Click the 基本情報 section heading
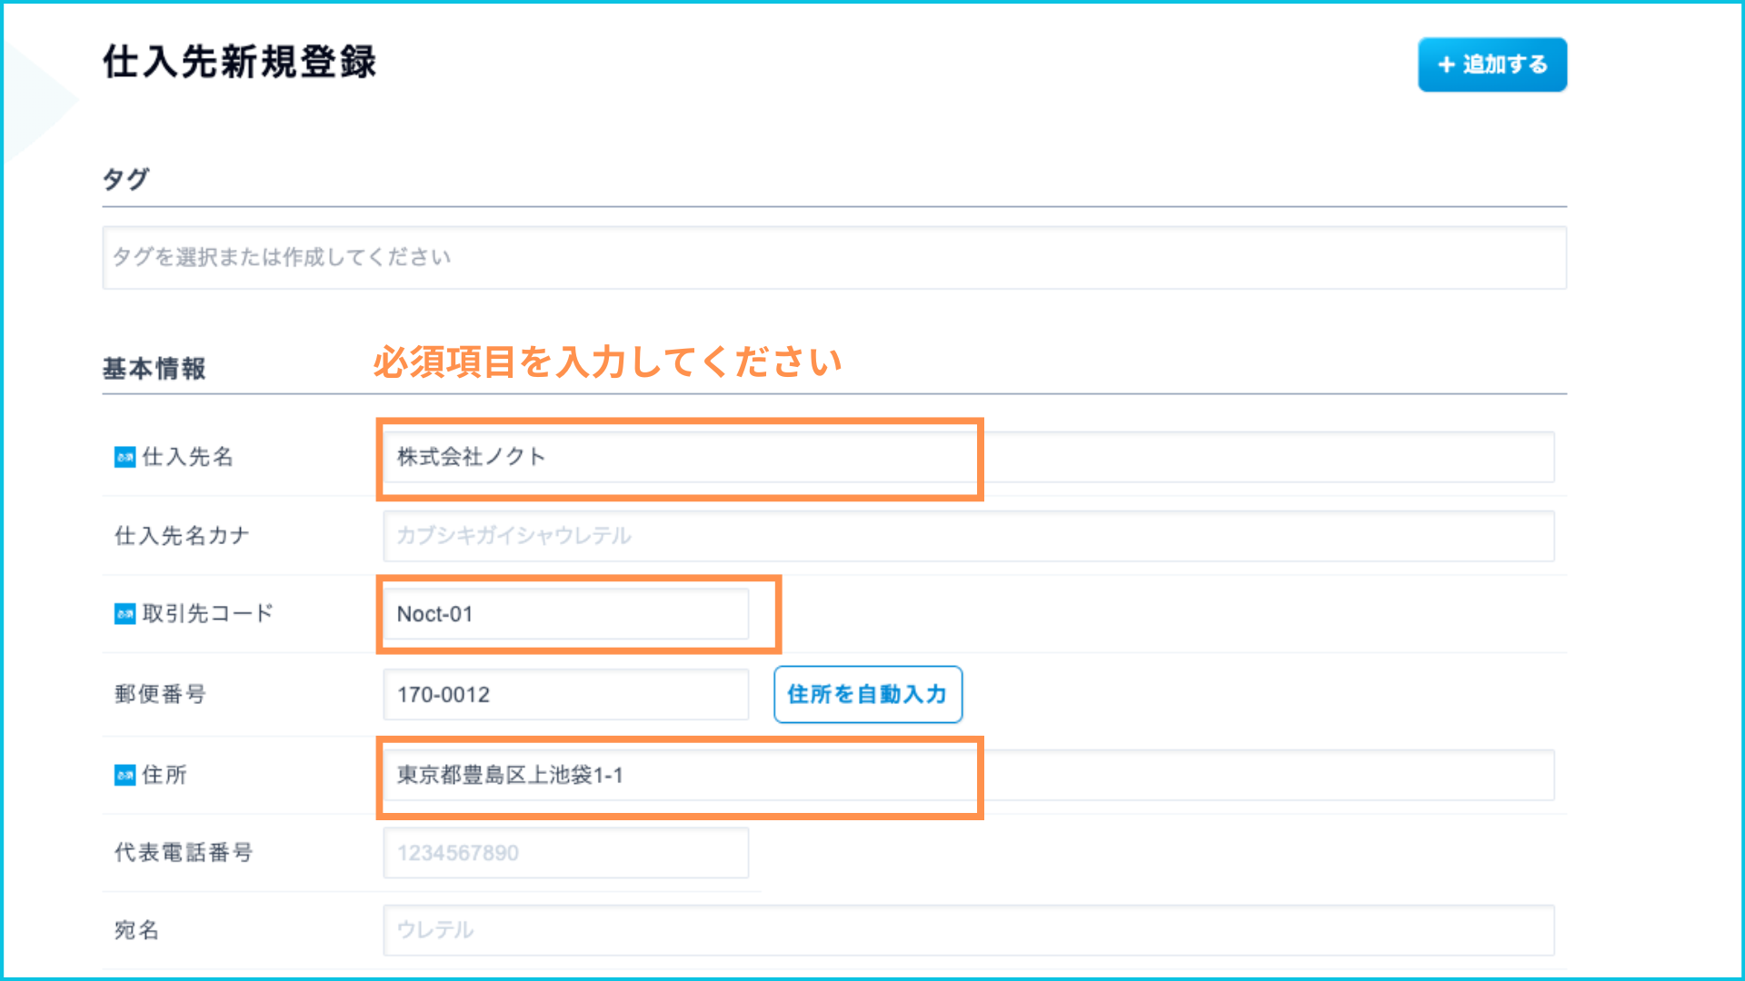1745x981 pixels. pos(155,369)
